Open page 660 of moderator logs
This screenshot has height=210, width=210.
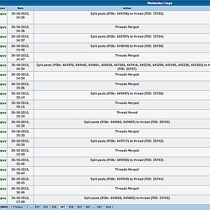click(88, 207)
